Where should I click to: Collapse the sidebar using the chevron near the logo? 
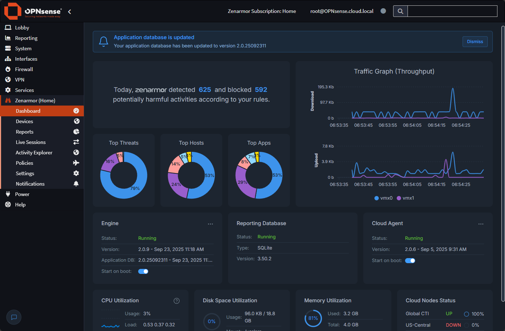click(69, 11)
